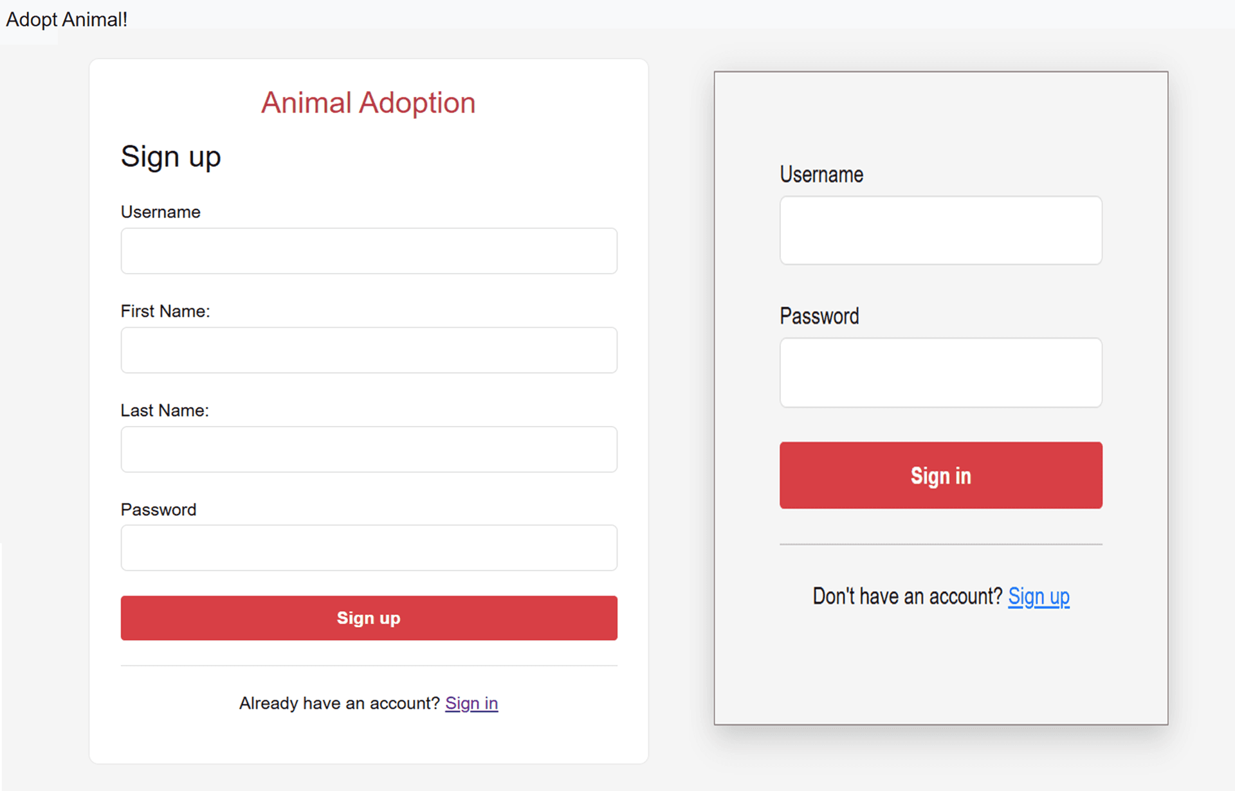Viewport: 1235px width, 791px height.
Task: Click the Password label in the sign-up form
Action: [x=158, y=510]
